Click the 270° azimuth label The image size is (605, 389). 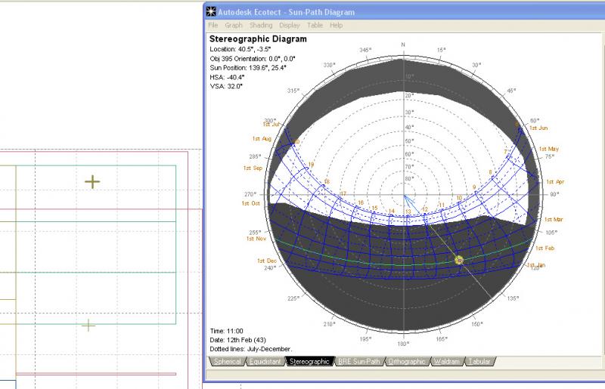tap(250, 194)
